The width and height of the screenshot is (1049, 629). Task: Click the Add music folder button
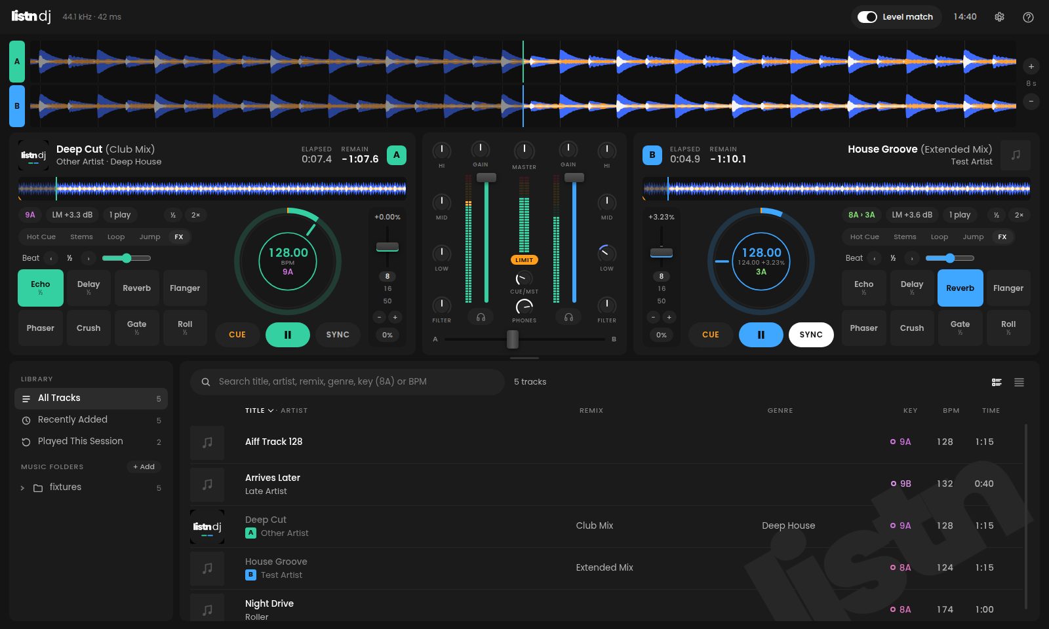(144, 467)
